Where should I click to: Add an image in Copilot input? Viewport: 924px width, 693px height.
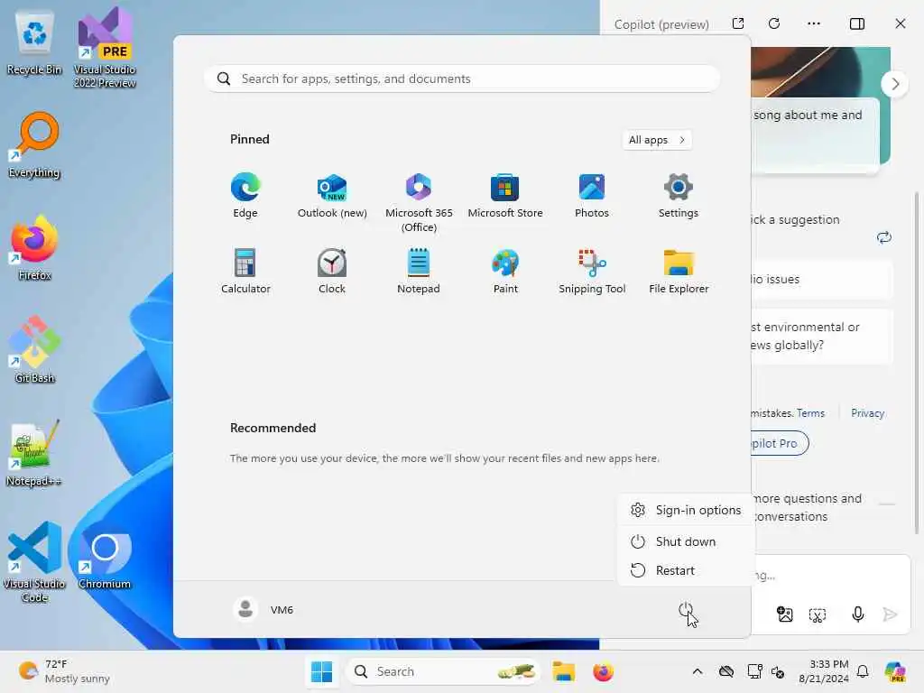(785, 614)
